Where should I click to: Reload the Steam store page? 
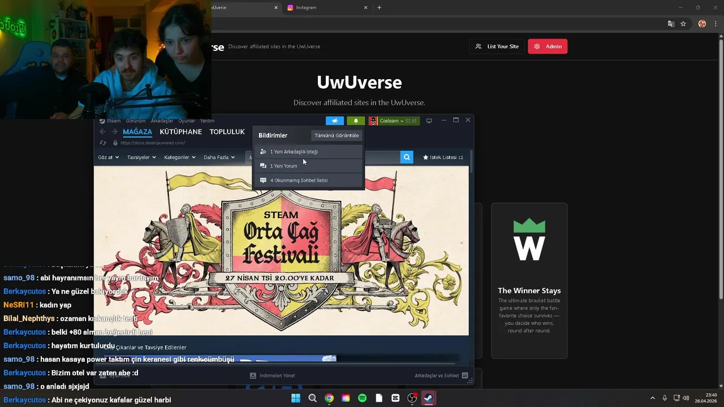tap(102, 143)
